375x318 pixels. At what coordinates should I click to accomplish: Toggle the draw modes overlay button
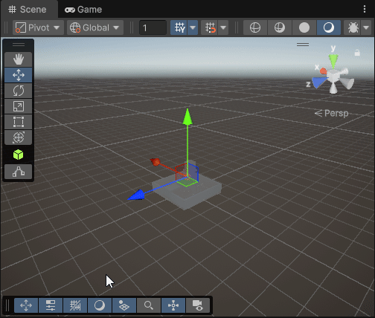tap(100, 305)
